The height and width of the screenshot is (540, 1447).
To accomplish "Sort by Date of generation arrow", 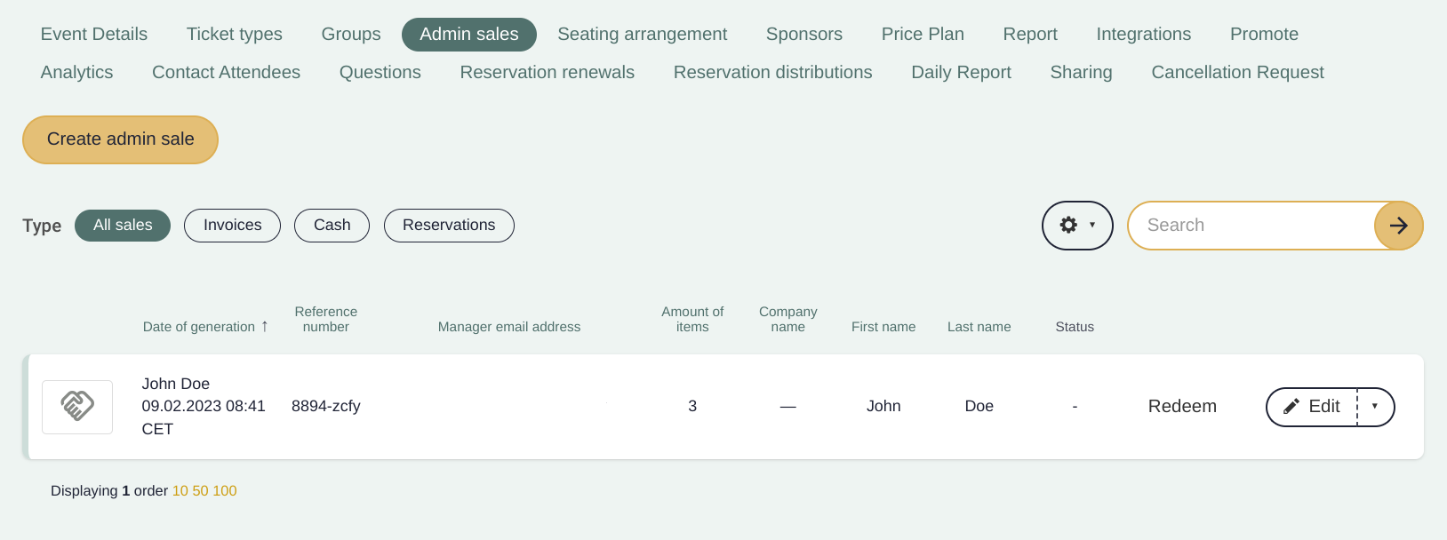I will click(x=265, y=326).
